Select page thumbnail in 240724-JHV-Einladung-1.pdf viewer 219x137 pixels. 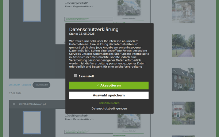coord(32,123)
